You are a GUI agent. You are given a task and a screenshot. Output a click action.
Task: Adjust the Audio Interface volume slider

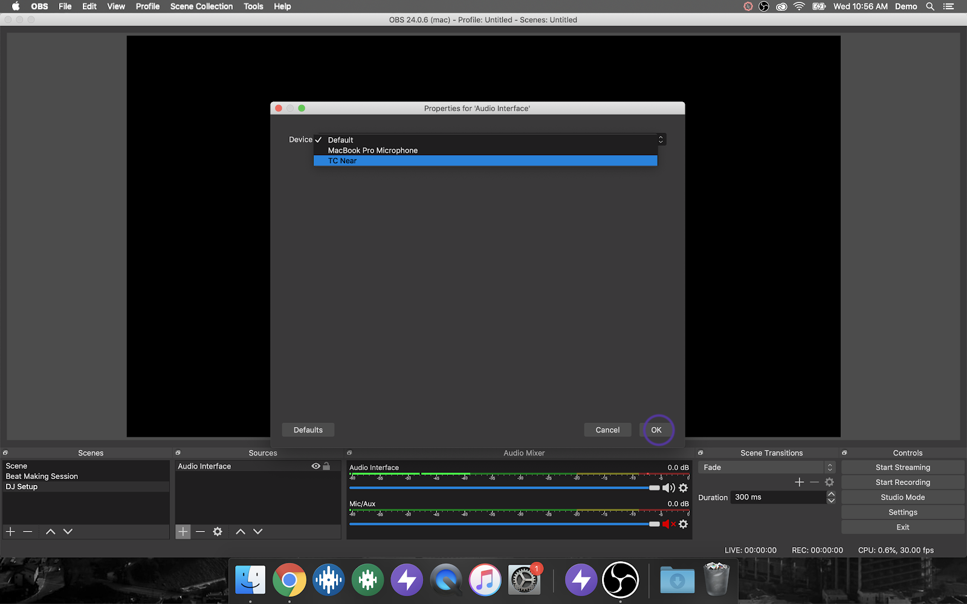tap(654, 488)
